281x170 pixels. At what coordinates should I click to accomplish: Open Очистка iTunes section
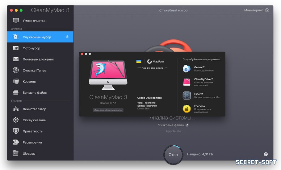[40, 70]
